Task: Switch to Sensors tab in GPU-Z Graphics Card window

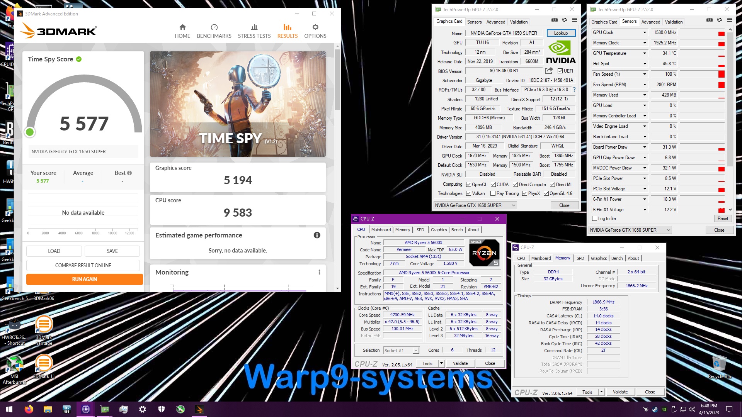Action: (474, 22)
